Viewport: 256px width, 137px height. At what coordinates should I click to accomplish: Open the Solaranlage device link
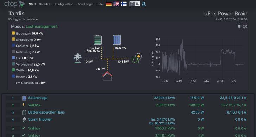click(x=38, y=98)
